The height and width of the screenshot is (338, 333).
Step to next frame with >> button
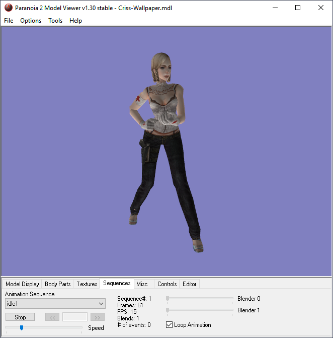[98, 317]
